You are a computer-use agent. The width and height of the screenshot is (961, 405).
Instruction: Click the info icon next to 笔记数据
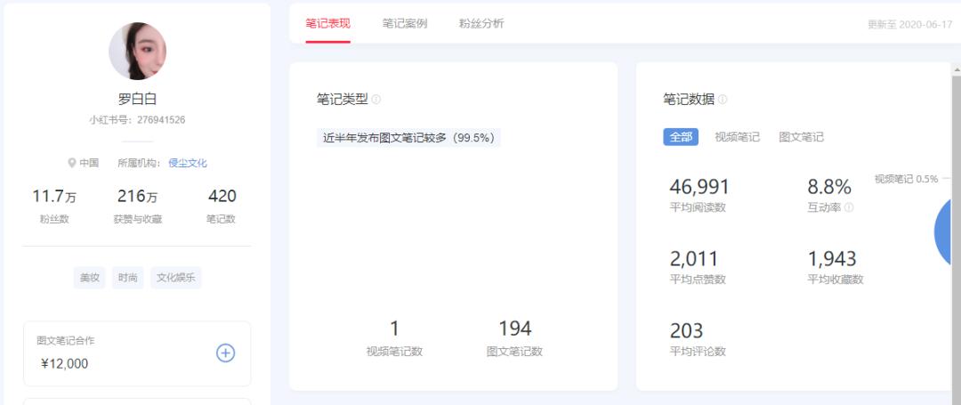[x=723, y=100]
